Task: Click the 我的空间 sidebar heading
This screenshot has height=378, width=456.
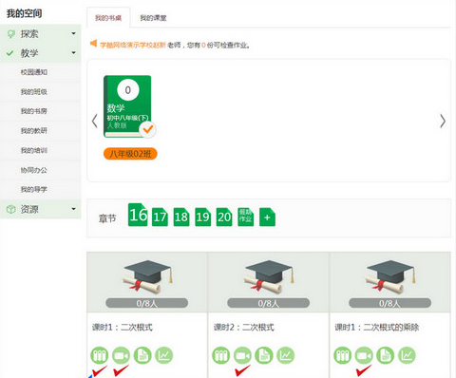Action: (25, 13)
